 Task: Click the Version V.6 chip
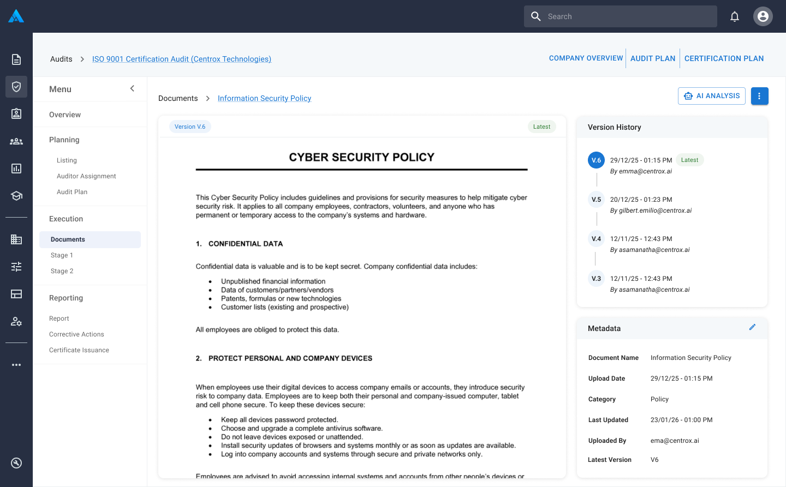[190, 127]
